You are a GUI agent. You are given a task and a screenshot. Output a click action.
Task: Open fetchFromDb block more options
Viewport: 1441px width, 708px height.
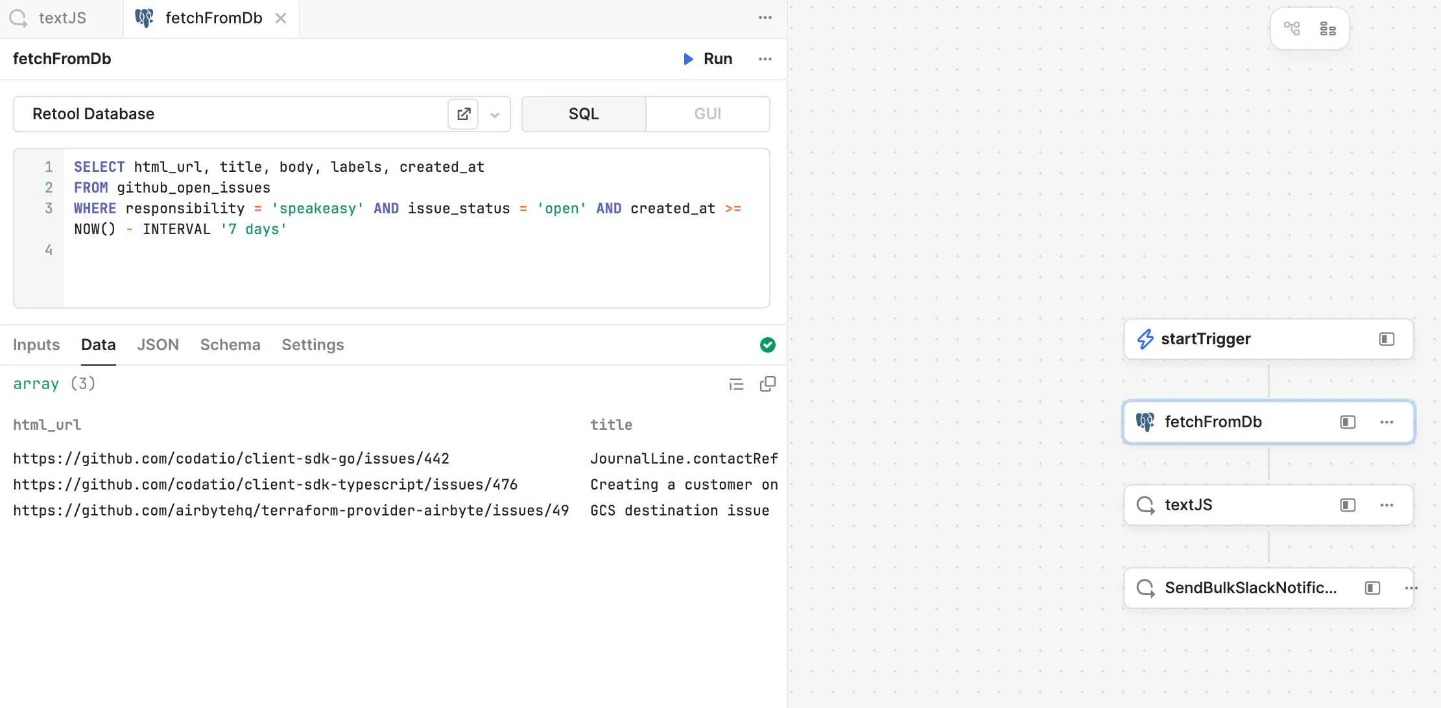click(1387, 422)
